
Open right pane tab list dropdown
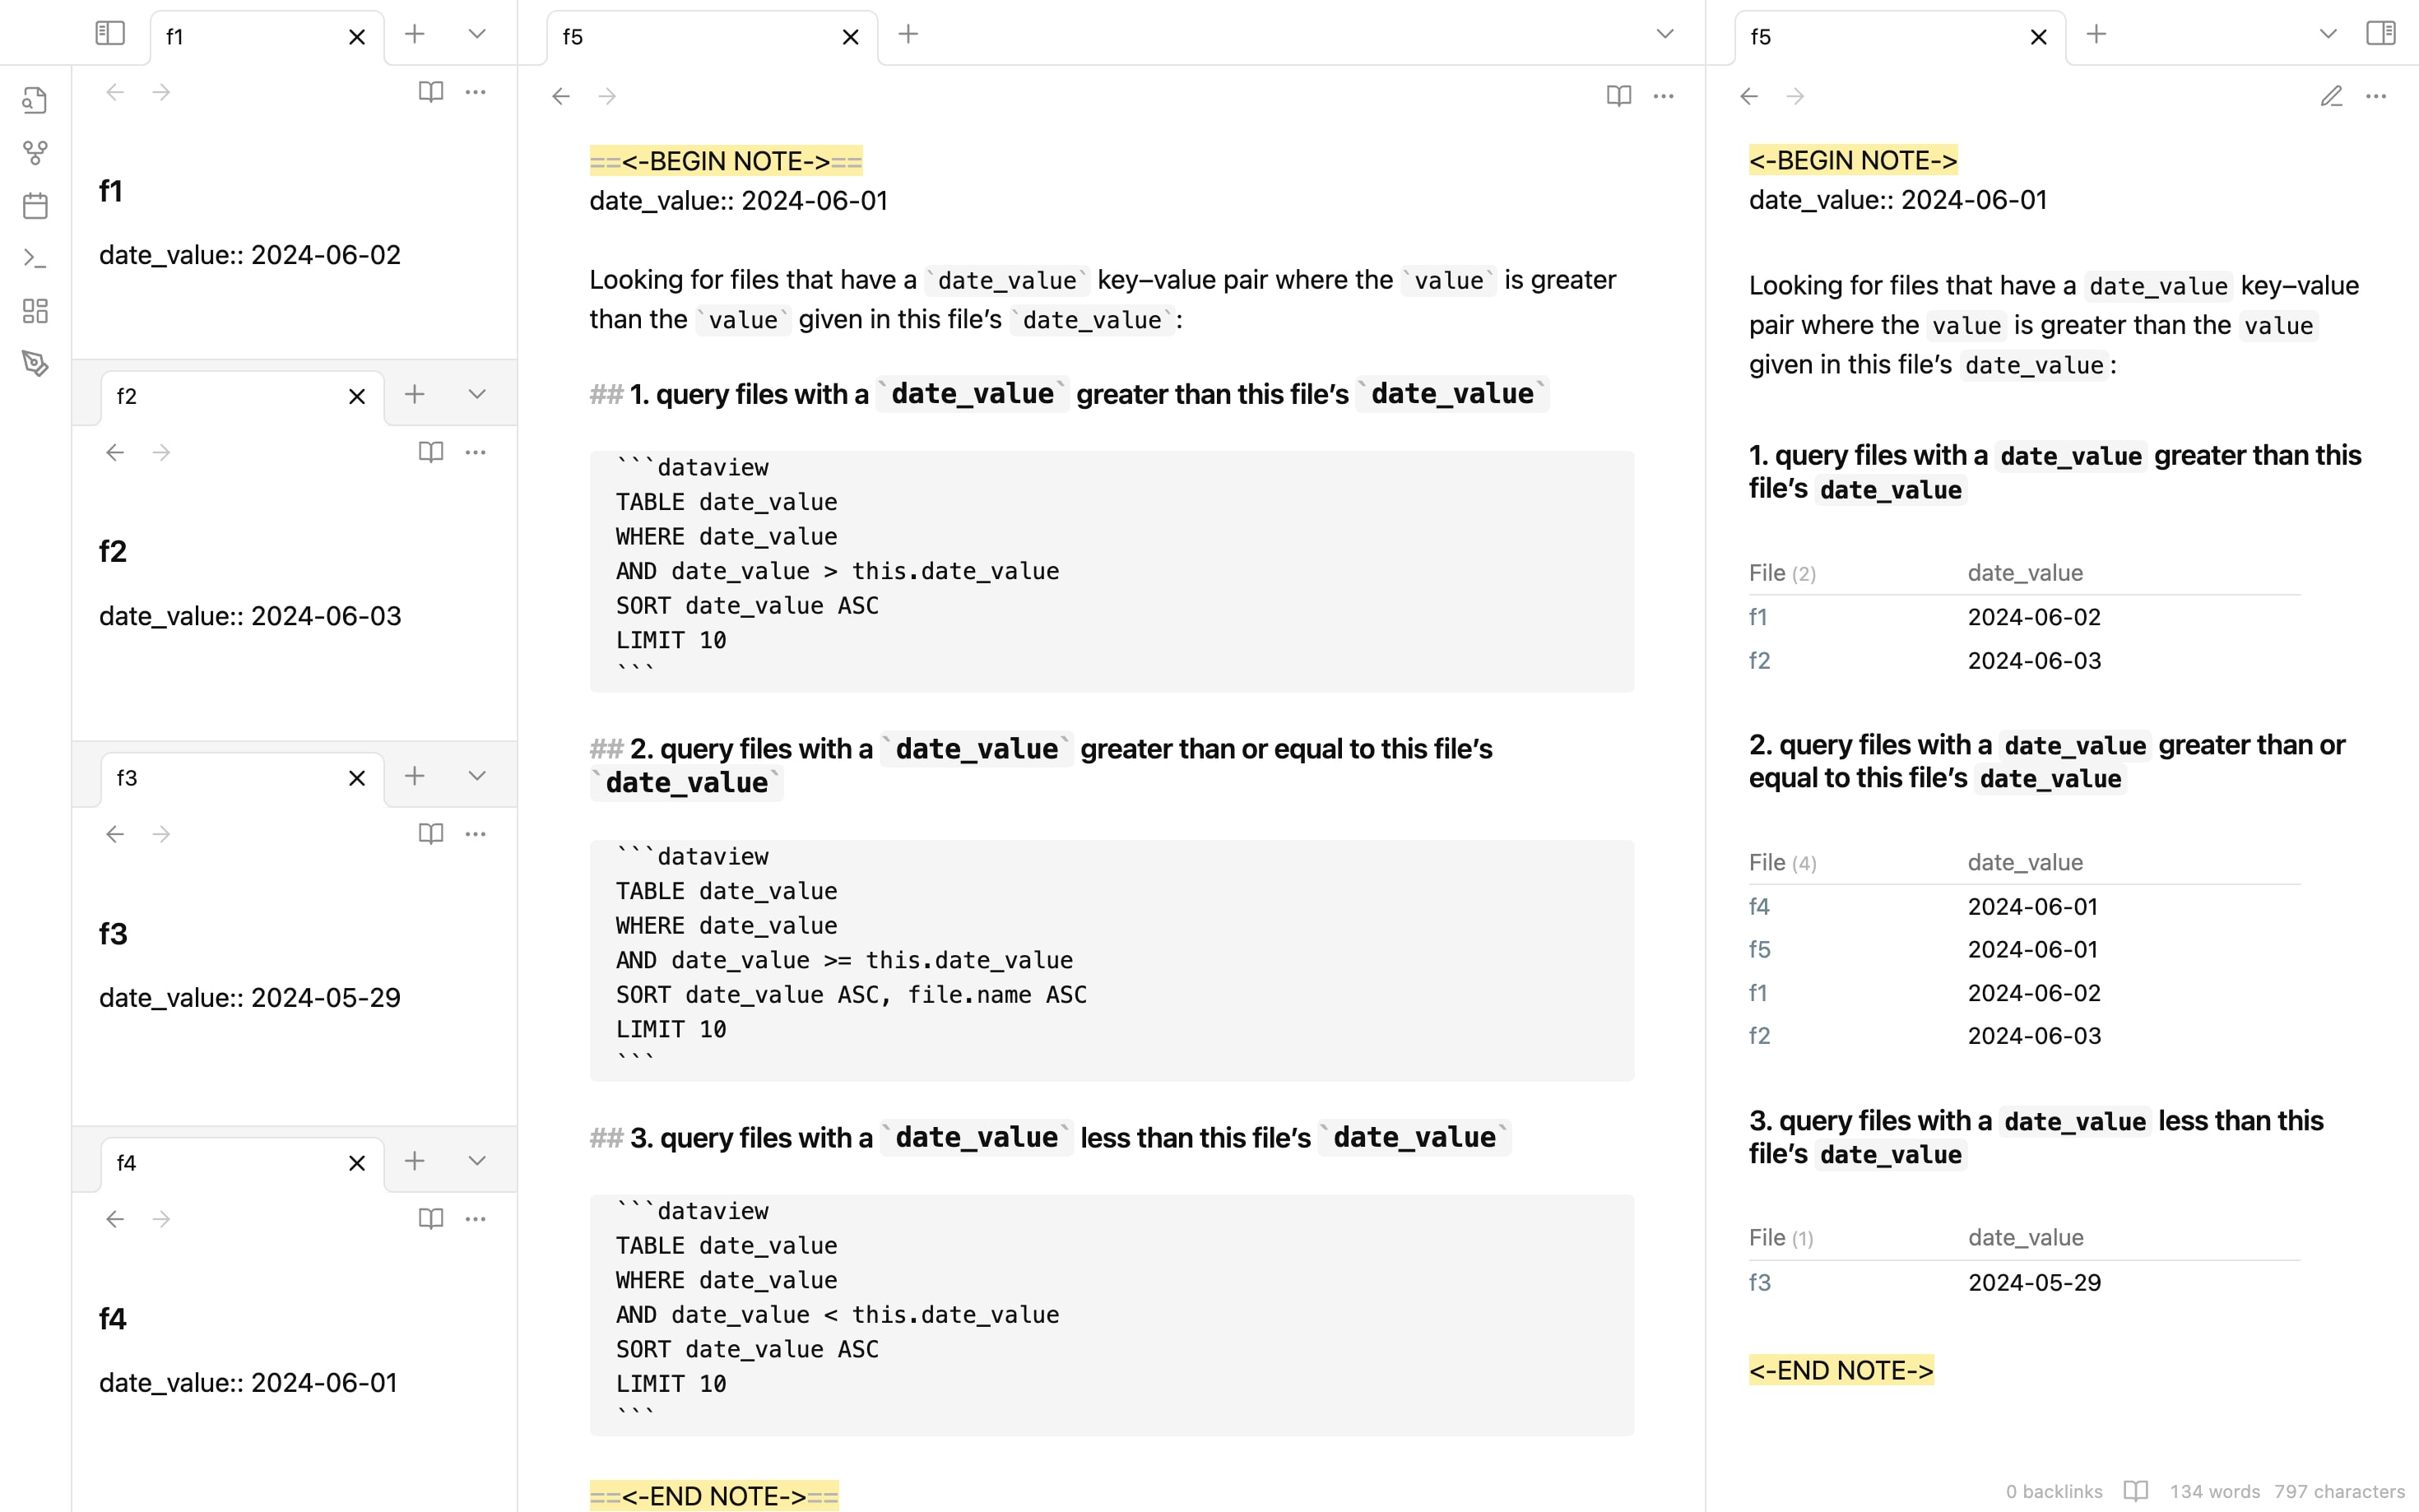(2328, 34)
